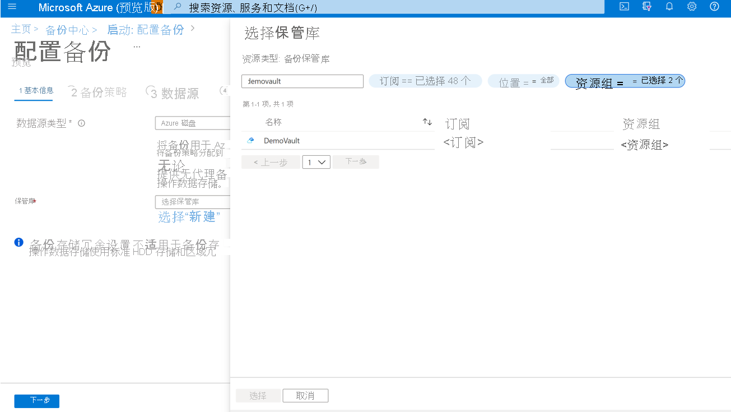Click the 选择保管库 vault field
This screenshot has width=731, height=412.
[192, 202]
